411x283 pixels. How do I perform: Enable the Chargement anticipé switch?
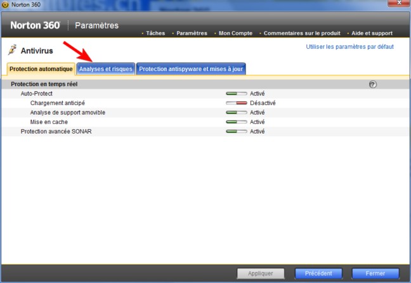236,103
